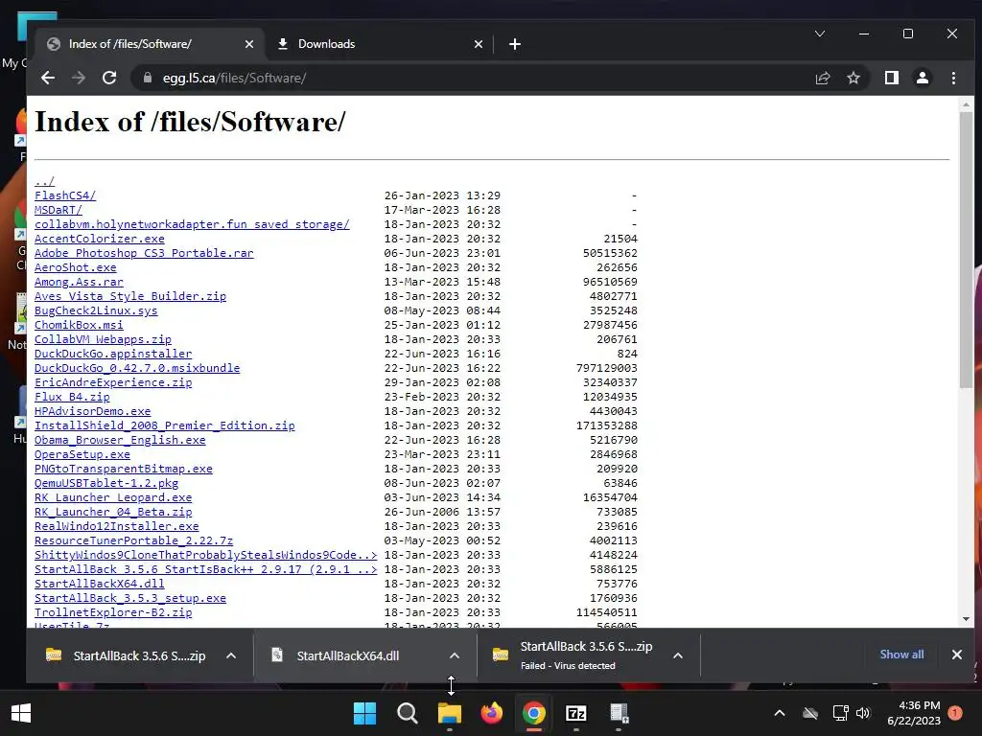982x736 pixels.
Task: Open taskbar Search
Action: tap(407, 713)
